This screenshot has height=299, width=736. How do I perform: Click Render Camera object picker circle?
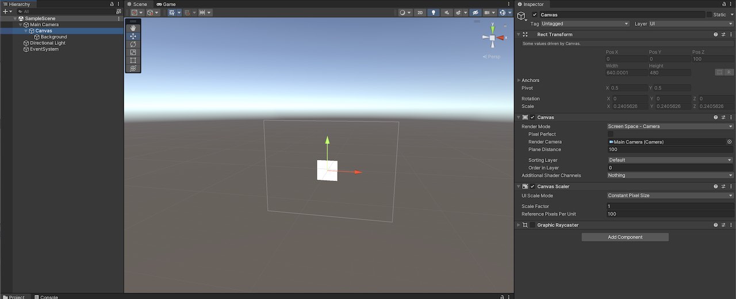[730, 141]
